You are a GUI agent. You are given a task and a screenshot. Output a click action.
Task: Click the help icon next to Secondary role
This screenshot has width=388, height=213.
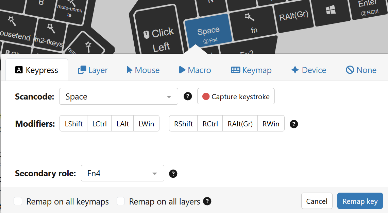point(173,174)
